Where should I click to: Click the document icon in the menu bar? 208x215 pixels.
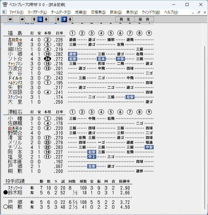point(5,12)
